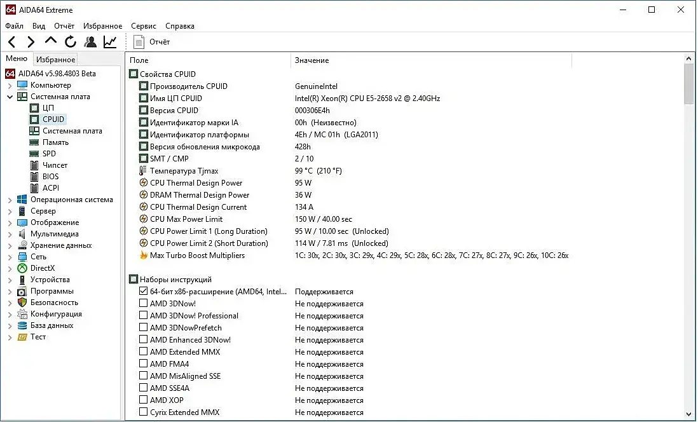Expand the Сервер tree node arrow
The width and height of the screenshot is (698, 422).
click(10, 212)
